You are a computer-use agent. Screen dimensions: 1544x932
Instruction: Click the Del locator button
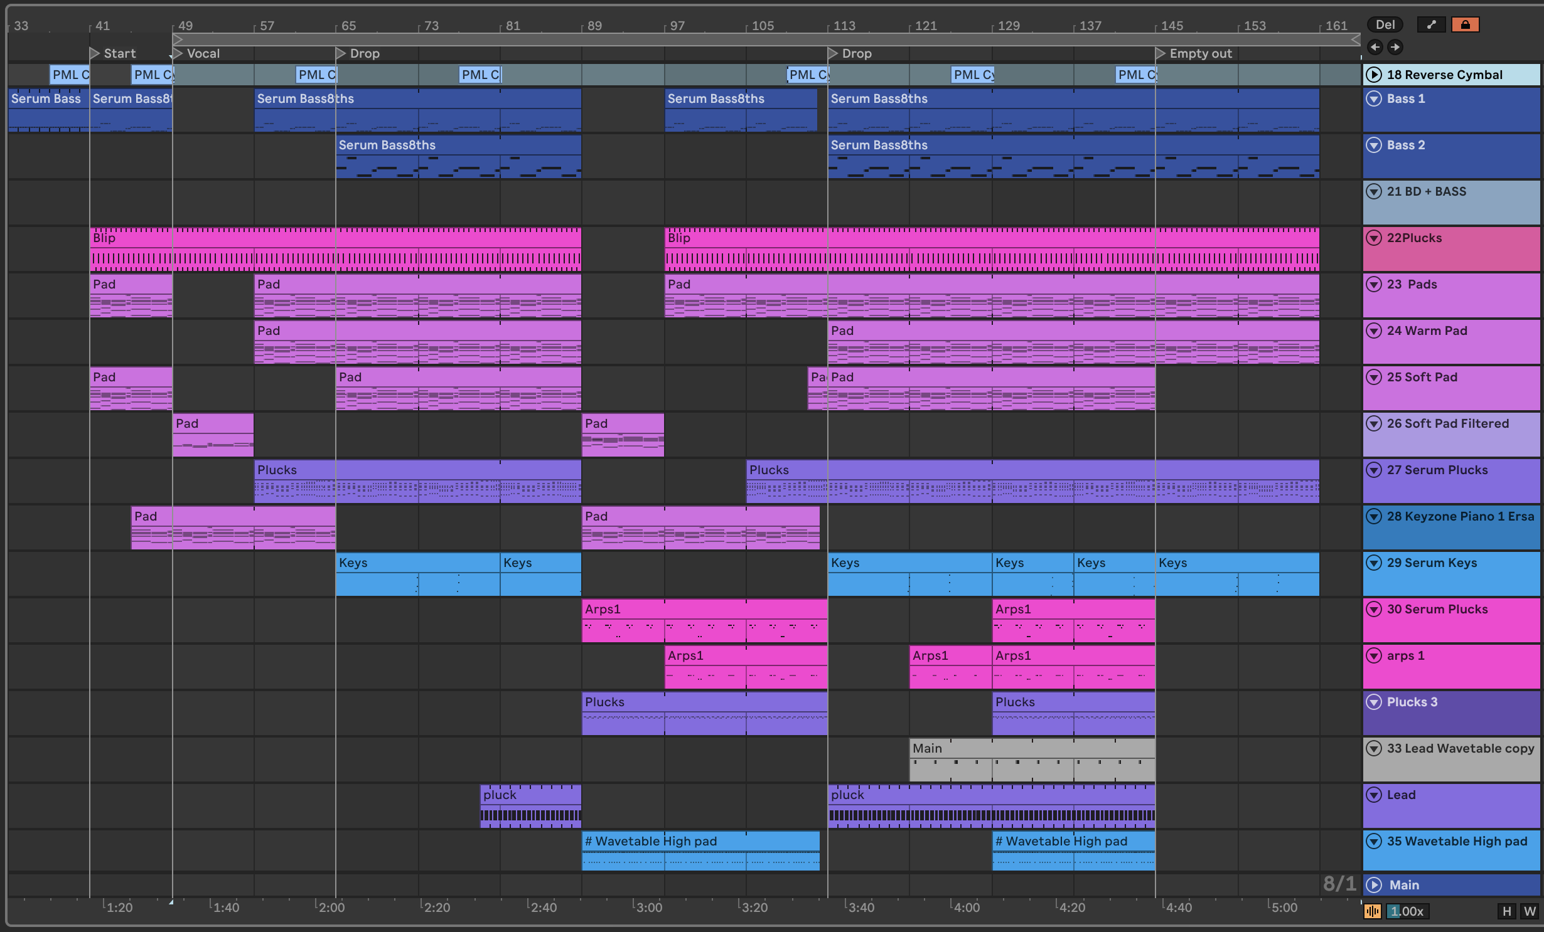coord(1385,25)
